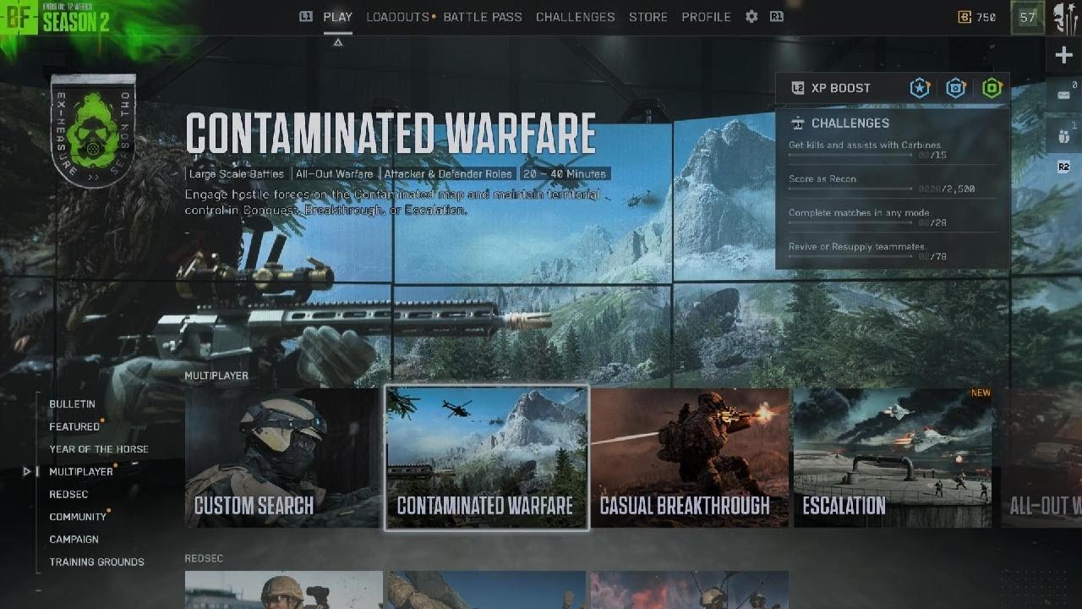Select the green XP boost token

992,88
